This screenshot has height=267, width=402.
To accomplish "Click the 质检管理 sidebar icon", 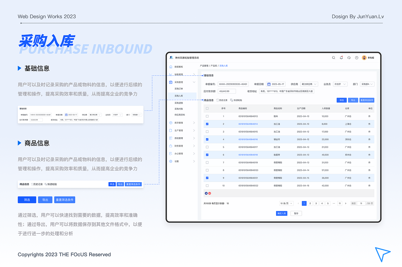I will pyautogui.click(x=171, y=138).
